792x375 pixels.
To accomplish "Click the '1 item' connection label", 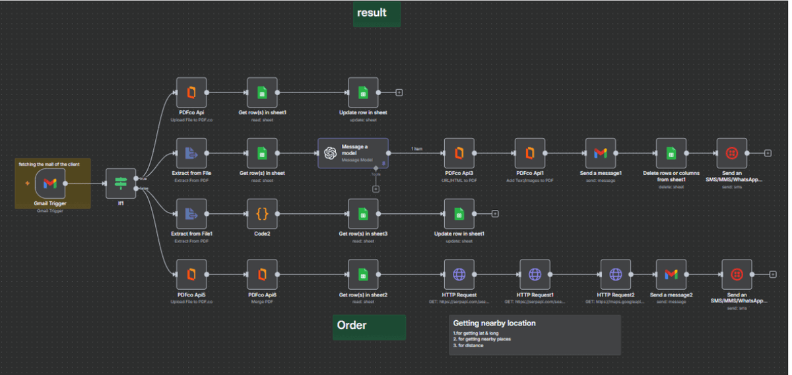I will [417, 149].
